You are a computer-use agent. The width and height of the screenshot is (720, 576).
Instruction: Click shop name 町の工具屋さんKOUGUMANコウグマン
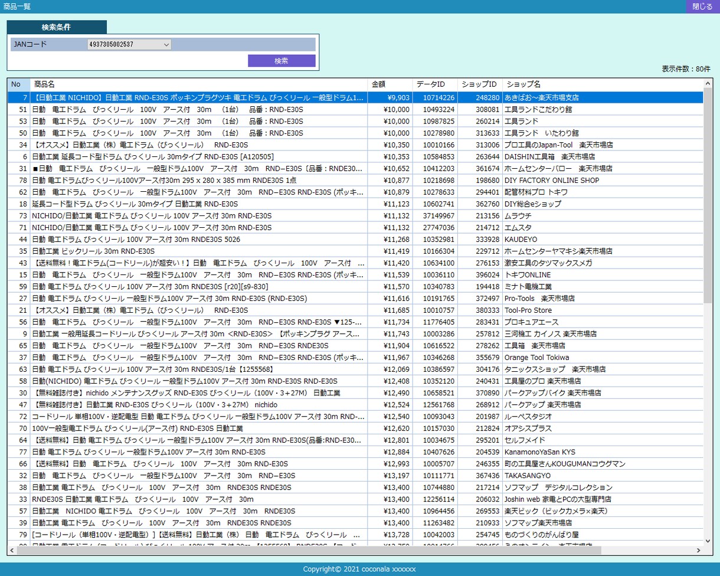pos(565,463)
